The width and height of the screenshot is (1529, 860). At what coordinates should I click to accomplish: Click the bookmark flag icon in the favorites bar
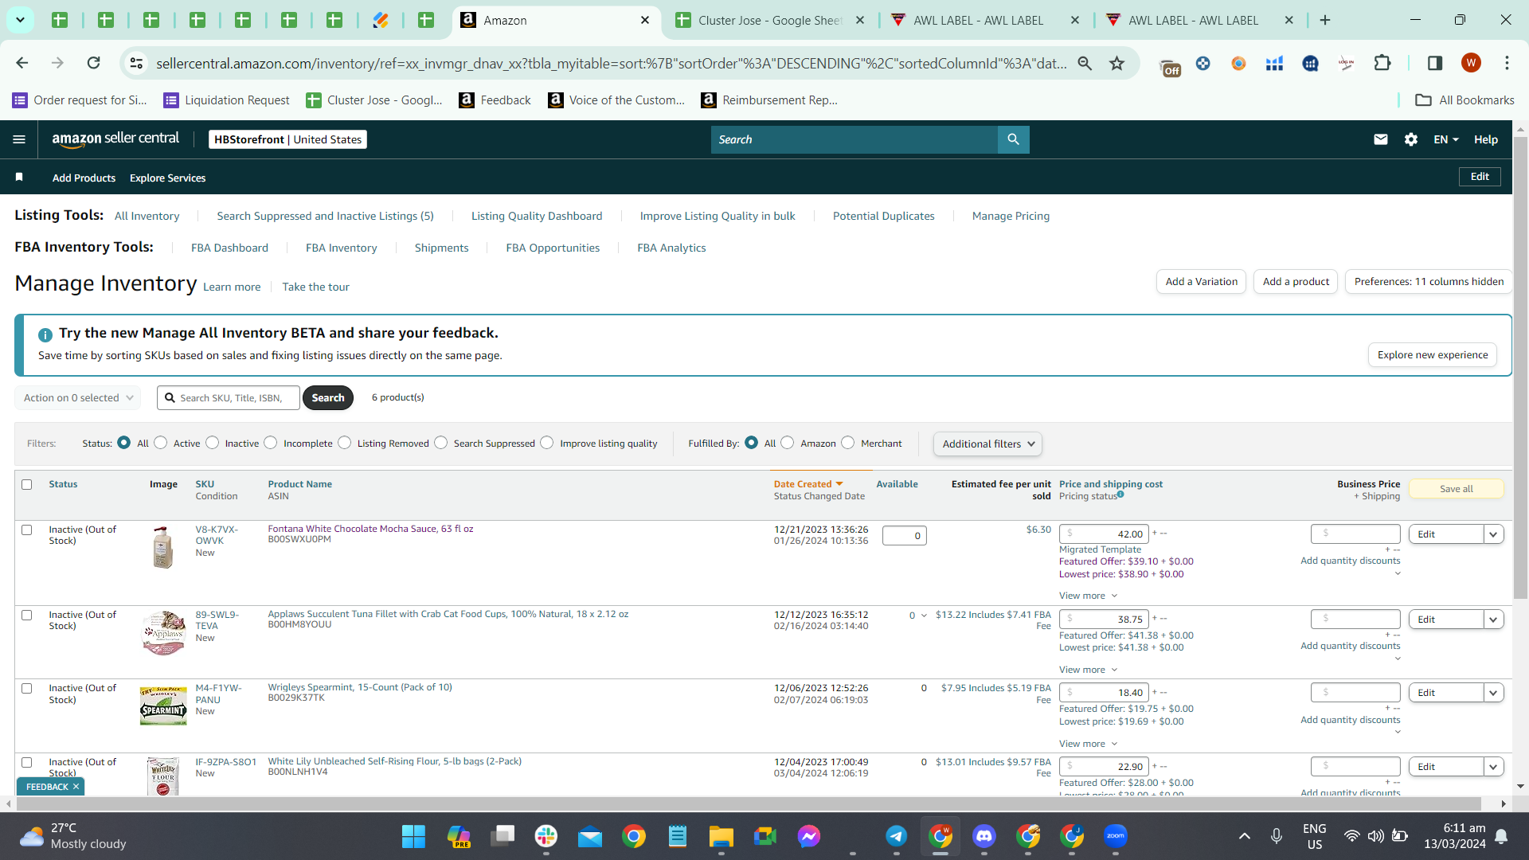[x=19, y=177]
